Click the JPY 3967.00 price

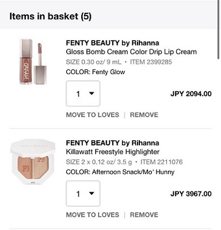point(191,194)
